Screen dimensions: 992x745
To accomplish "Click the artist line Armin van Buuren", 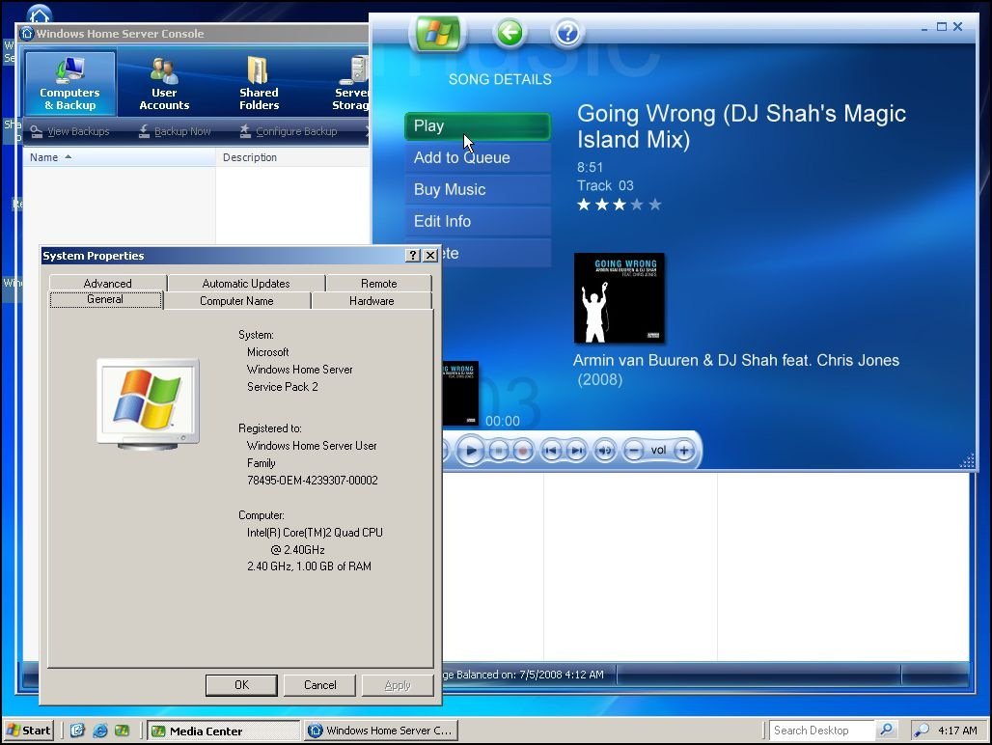I will [x=735, y=361].
